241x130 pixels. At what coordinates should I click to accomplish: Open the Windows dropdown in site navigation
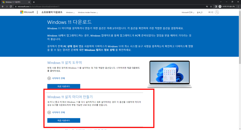point(70,12)
